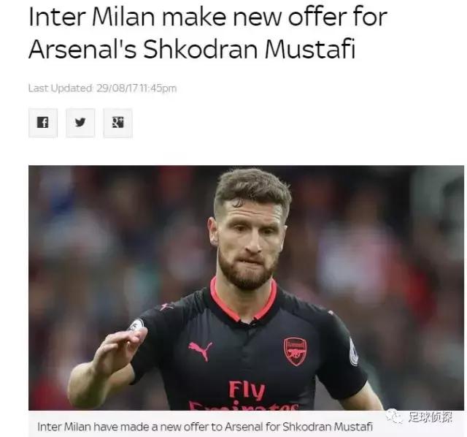Click the Chinese watermark text 足球侦探
Viewport: 467px width, 437px height.
(430, 417)
